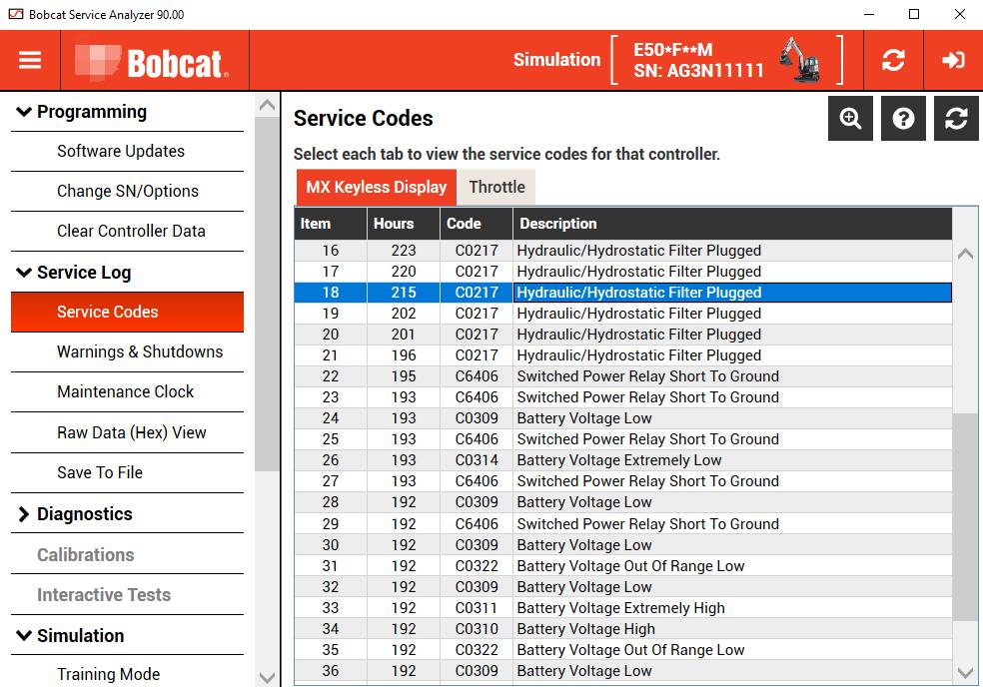Click the zoom magnifier icon
The height and width of the screenshot is (687, 983).
850,118
